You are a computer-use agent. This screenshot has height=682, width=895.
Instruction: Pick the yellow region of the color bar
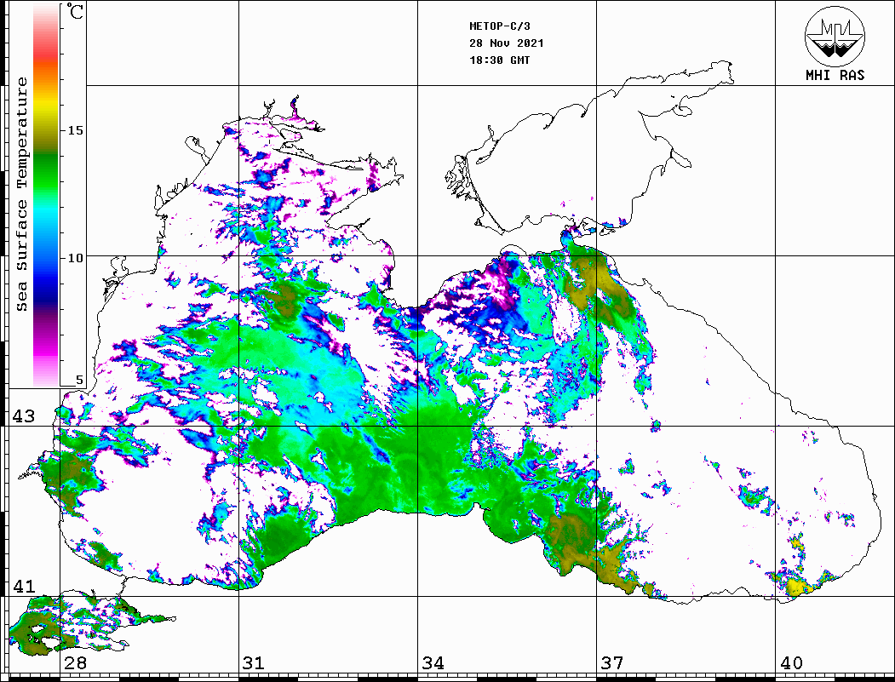(x=46, y=106)
